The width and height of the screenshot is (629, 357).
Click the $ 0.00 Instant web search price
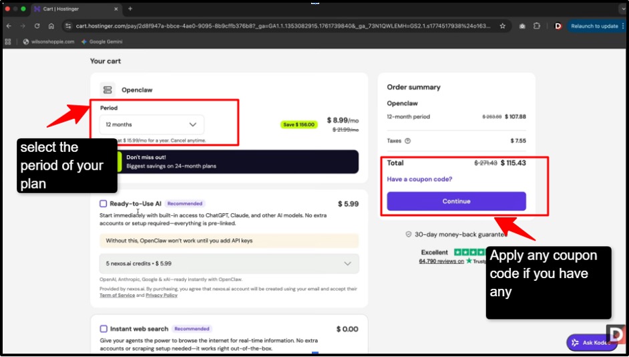[347, 330]
